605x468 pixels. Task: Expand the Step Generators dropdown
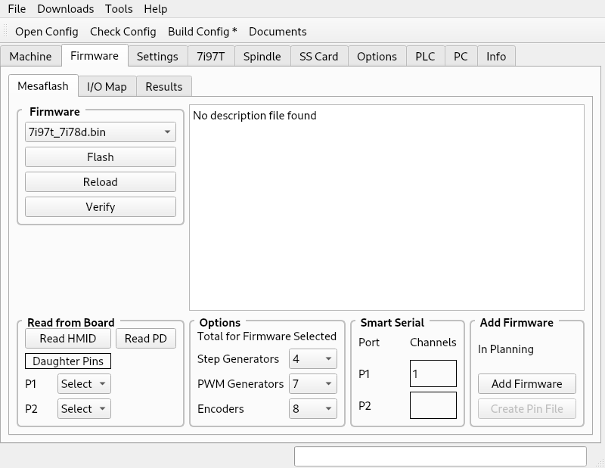[313, 359]
